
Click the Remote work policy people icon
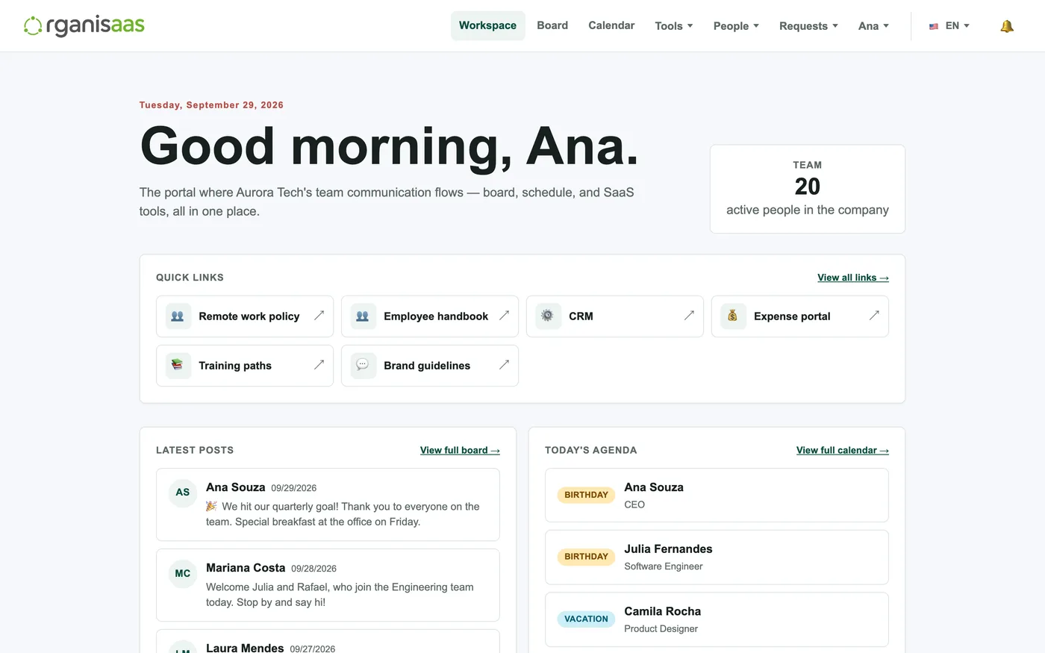coord(178,316)
